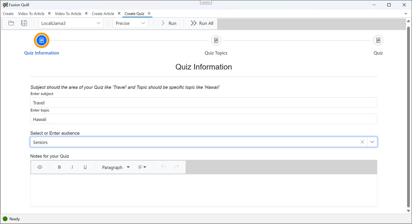Expand the audience selection dropdown

[x=372, y=142]
